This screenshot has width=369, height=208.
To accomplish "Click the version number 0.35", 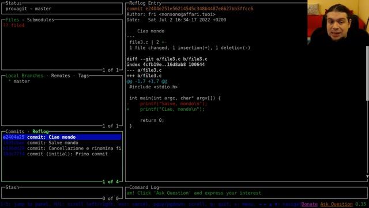I will tap(361, 204).
